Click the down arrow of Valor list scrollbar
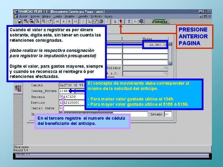 pyautogui.click(x=170, y=63)
